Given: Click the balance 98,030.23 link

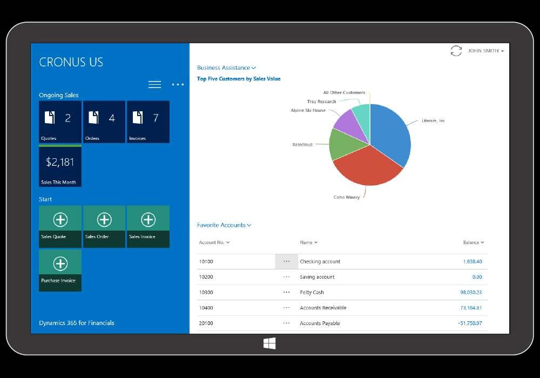Looking at the screenshot, I should point(471,292).
